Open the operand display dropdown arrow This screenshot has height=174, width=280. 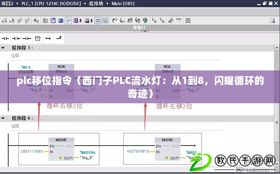pos(81,21)
